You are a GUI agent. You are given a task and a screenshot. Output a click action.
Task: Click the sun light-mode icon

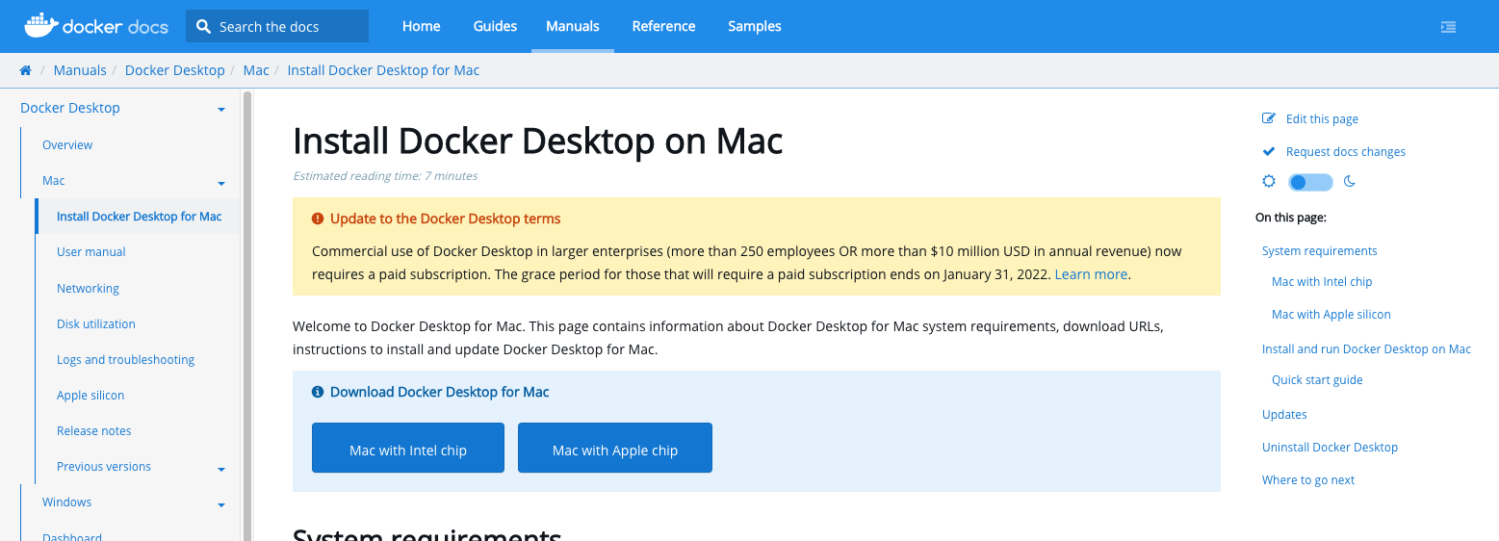tap(1269, 181)
